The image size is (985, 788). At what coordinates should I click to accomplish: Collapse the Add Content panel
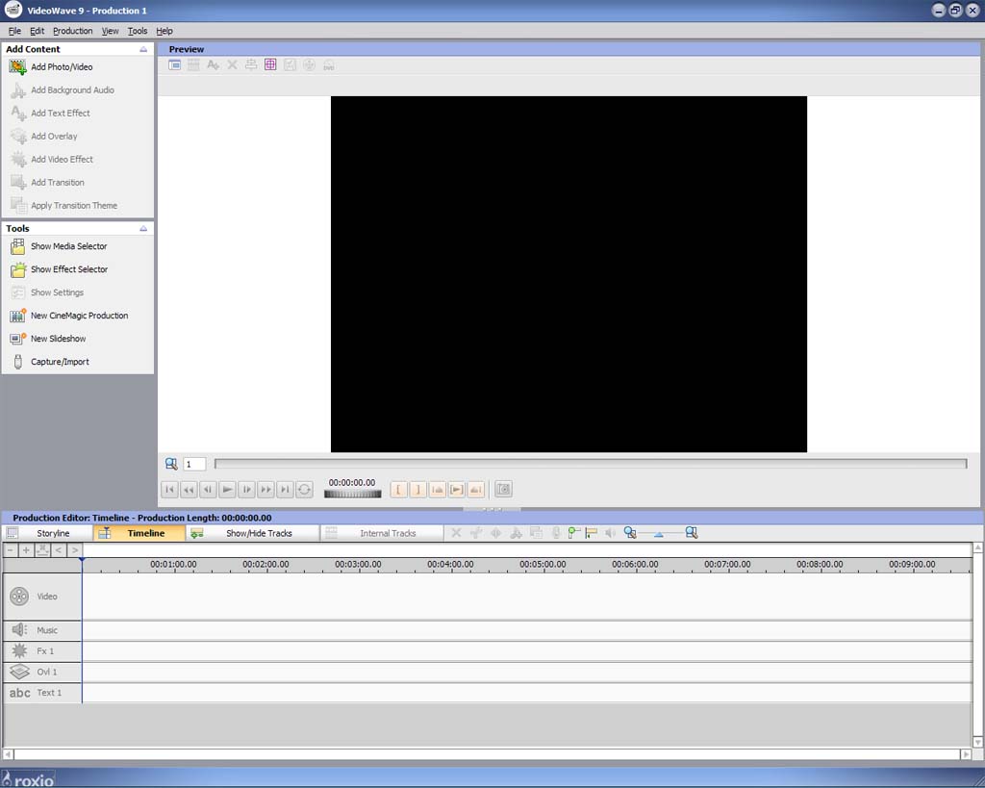pyautogui.click(x=143, y=49)
